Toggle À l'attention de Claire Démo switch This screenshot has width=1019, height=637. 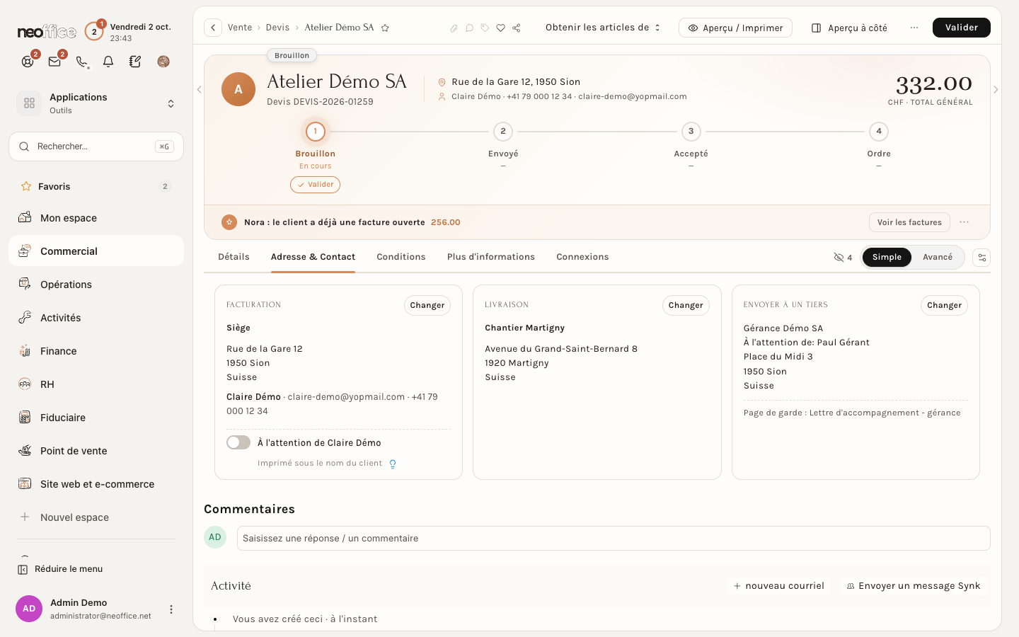[238, 442]
